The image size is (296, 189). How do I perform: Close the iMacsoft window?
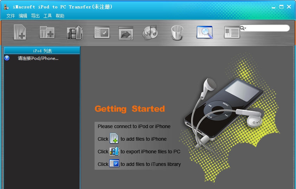coord(289,7)
